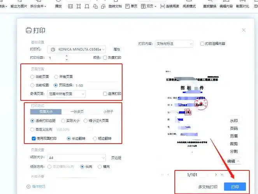
Task: Click the fit-width icon left of the rotate icons
Action: [87, 6]
